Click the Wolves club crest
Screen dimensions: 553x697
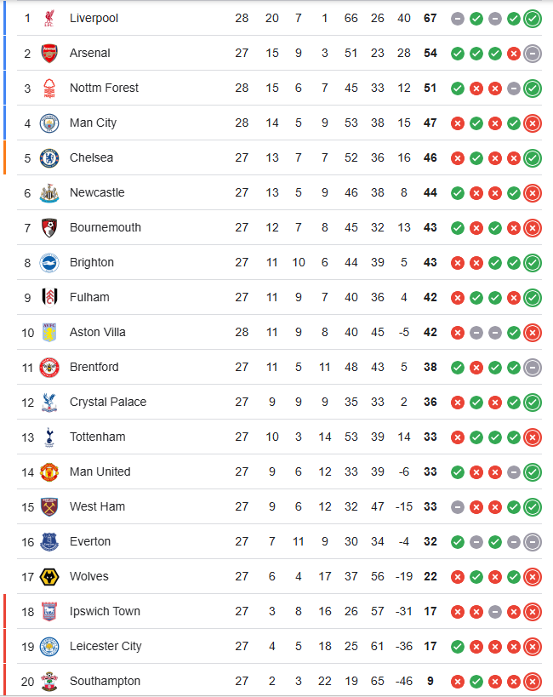pyautogui.click(x=49, y=577)
